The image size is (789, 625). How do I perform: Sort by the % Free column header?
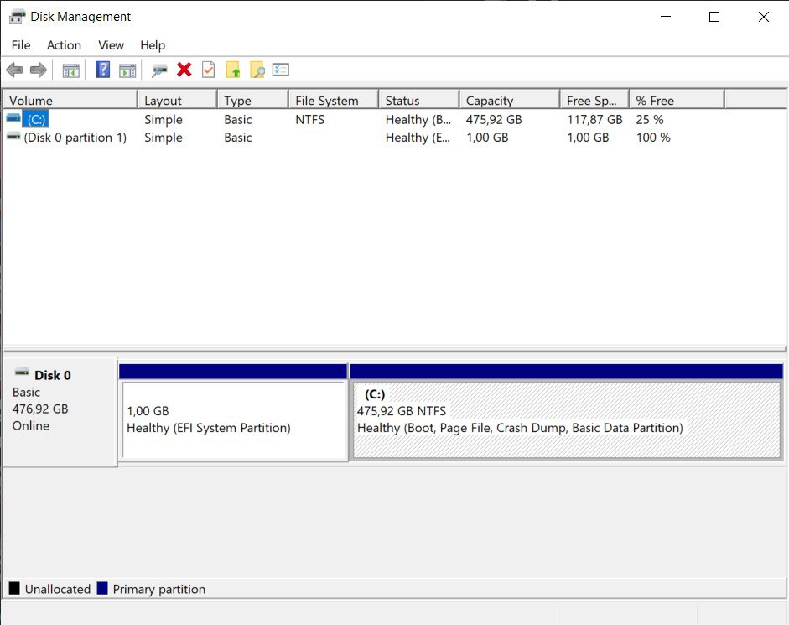click(677, 100)
